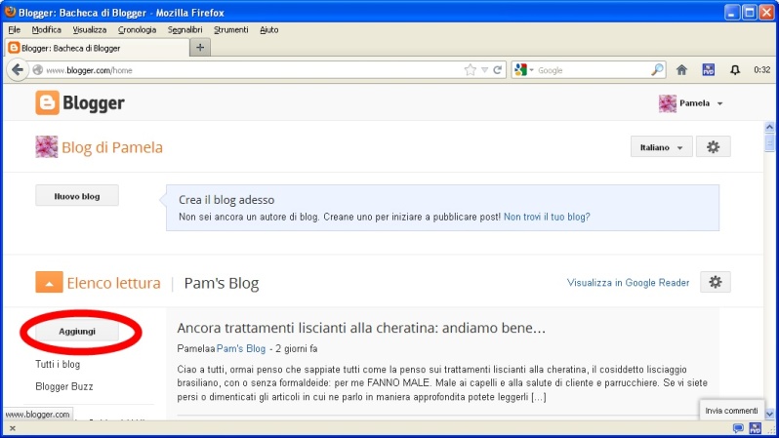779x438 pixels.
Task: Open the Visualizza menu
Action: pyautogui.click(x=90, y=30)
